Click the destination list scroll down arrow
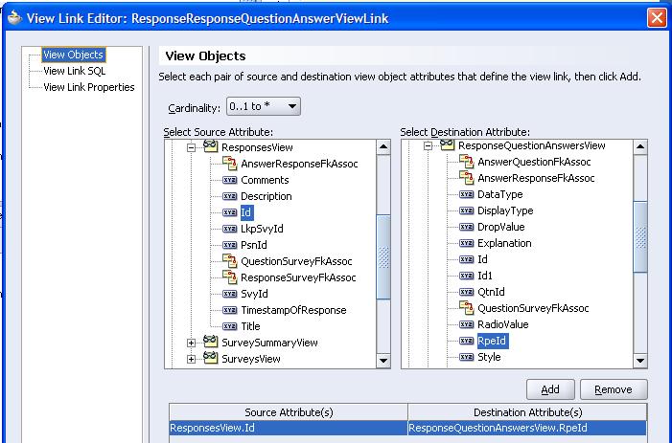Image resolution: width=672 pixels, height=443 pixels. (640, 361)
